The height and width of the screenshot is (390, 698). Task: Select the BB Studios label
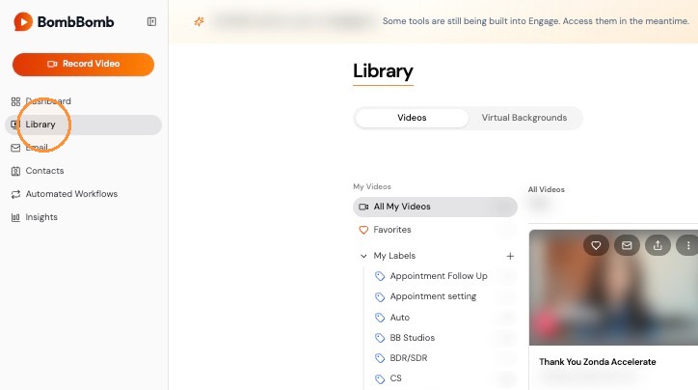(x=413, y=338)
